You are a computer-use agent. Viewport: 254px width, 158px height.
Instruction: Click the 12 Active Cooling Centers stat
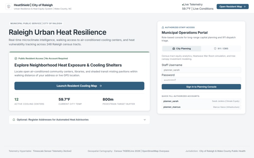click(x=29, y=101)
